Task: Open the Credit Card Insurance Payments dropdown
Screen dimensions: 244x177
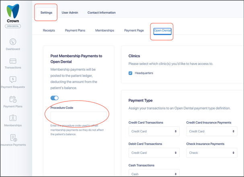Action: pos(211,131)
